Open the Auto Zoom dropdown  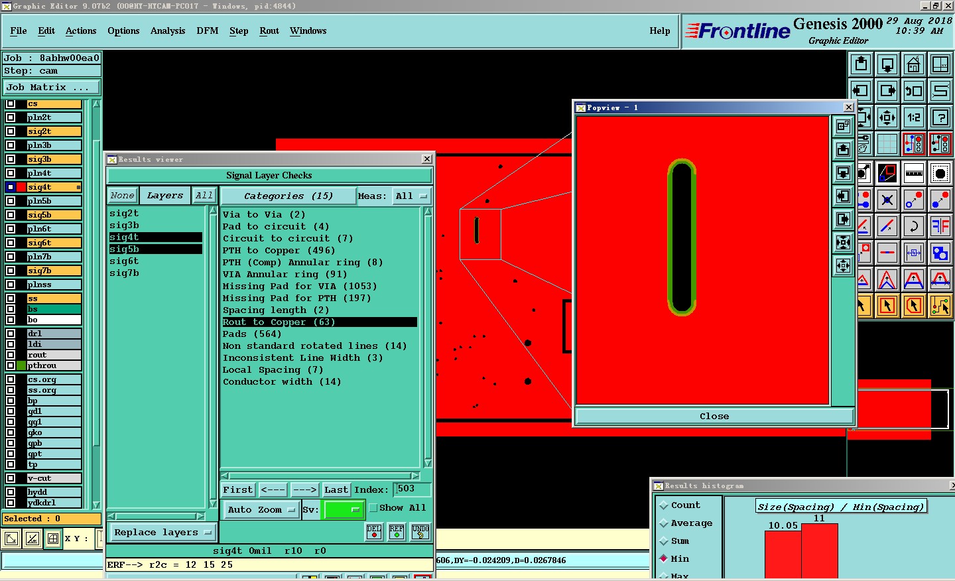point(261,510)
